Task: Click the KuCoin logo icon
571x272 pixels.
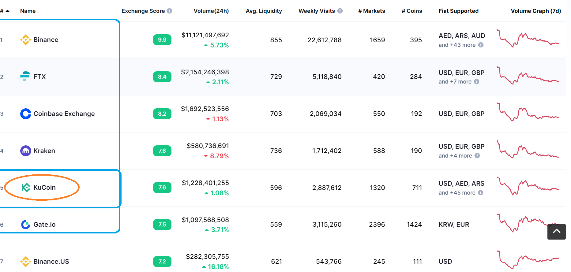Action: (26, 188)
